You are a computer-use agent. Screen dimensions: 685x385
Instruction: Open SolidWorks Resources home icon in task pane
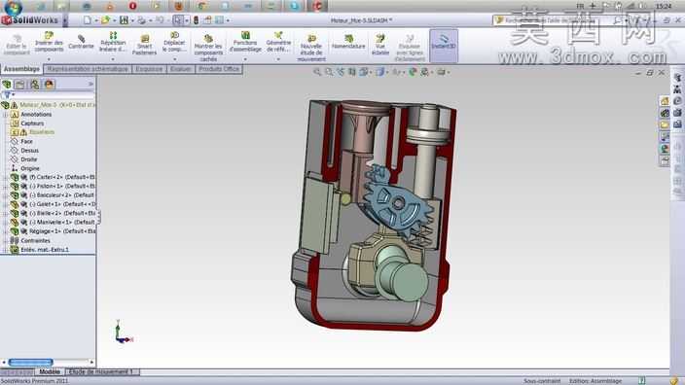pyautogui.click(x=665, y=101)
